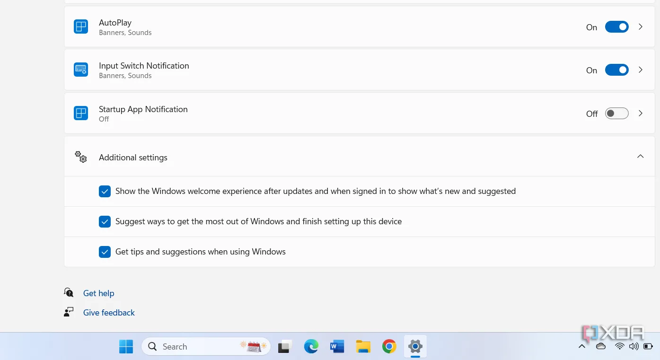Screen dimensions: 660x360
Task: Show hidden system tray icons
Action: point(582,347)
